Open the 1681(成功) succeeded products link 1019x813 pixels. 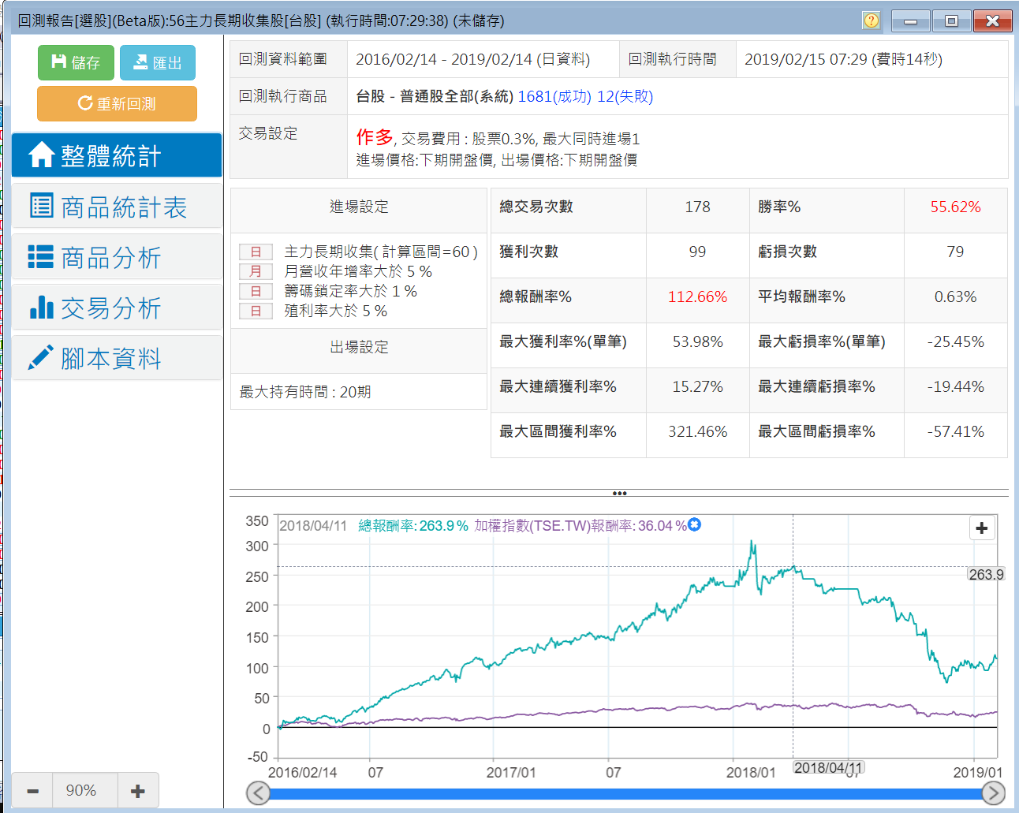click(x=554, y=96)
